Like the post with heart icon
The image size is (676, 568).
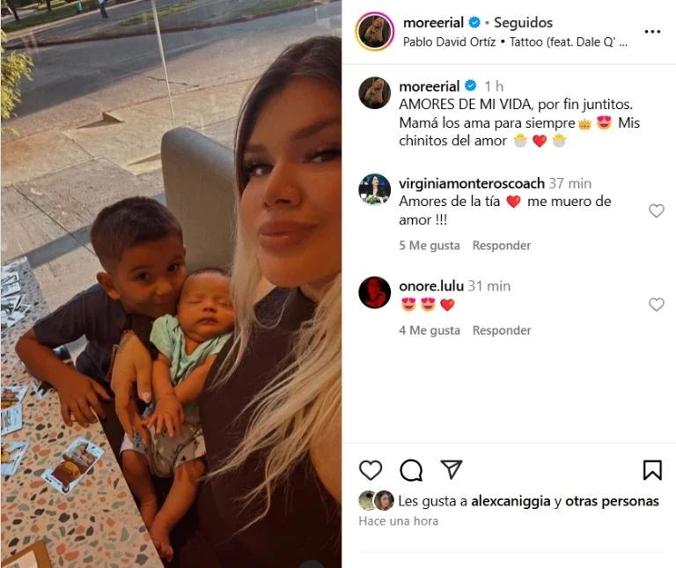(x=371, y=470)
